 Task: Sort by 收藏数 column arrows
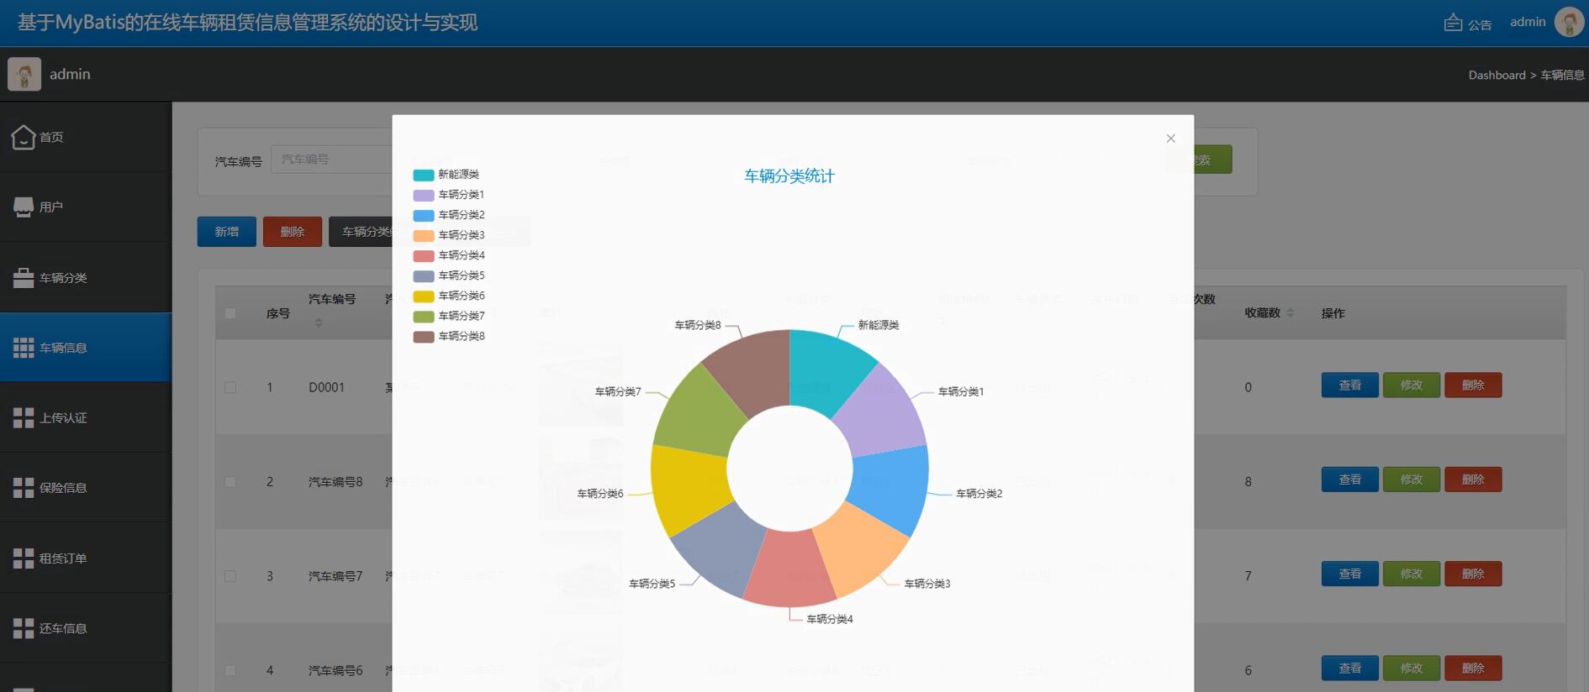[1291, 312]
